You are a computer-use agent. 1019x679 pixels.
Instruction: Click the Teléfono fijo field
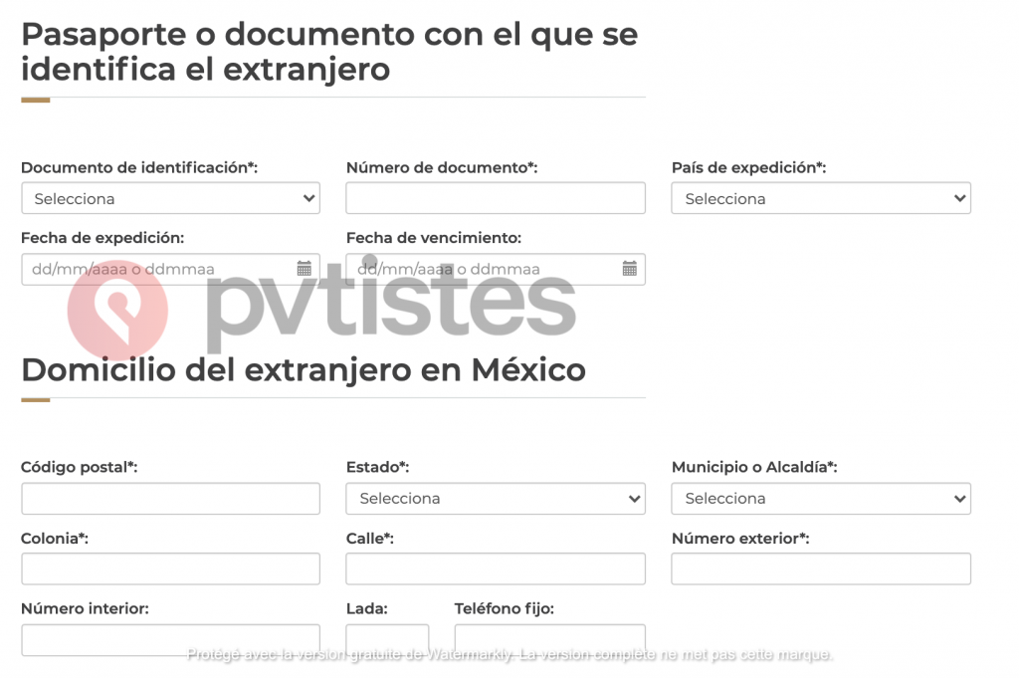coord(549,639)
